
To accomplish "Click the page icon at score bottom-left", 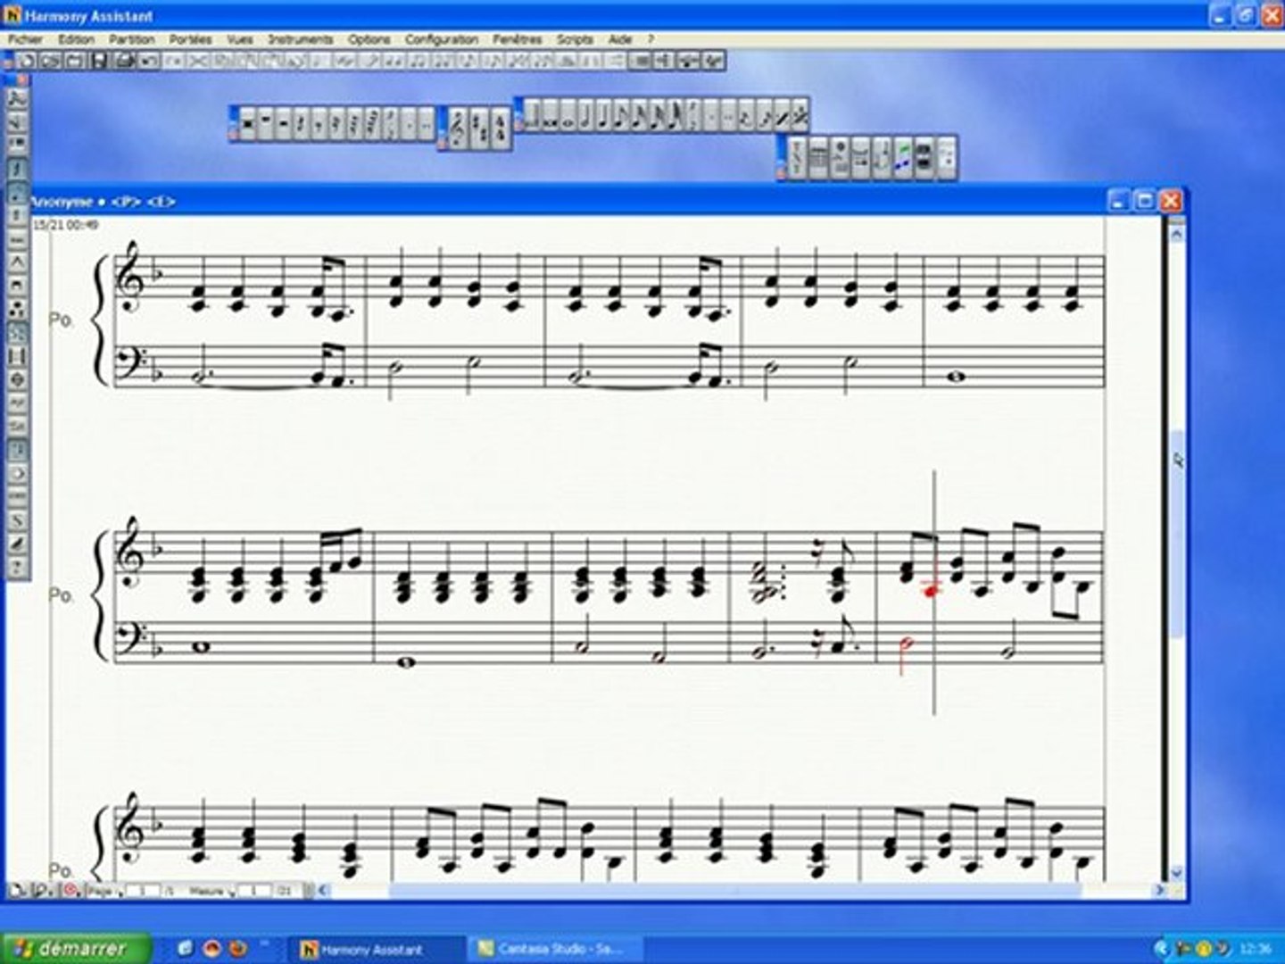I will pos(19,890).
